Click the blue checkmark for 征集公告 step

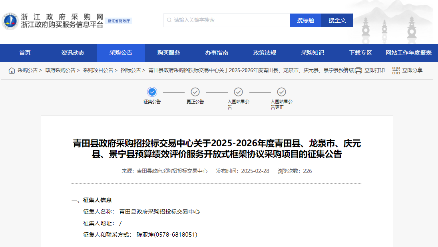(x=153, y=92)
